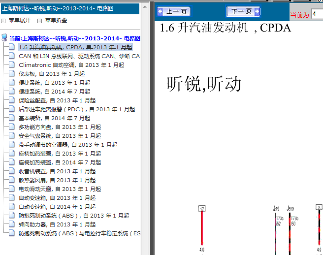This screenshot has width=323, height=255.
Task: Open 收音机装置 document
Action: click(x=57, y=171)
